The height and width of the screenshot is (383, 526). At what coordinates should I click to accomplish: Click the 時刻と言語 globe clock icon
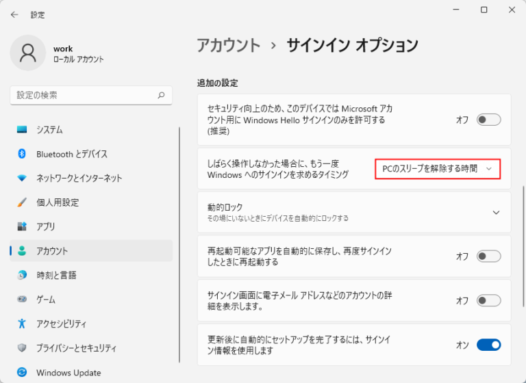point(22,275)
